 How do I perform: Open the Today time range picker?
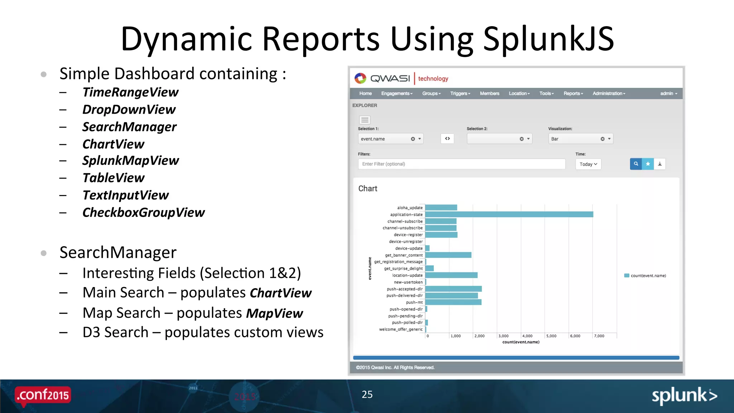pyautogui.click(x=588, y=164)
